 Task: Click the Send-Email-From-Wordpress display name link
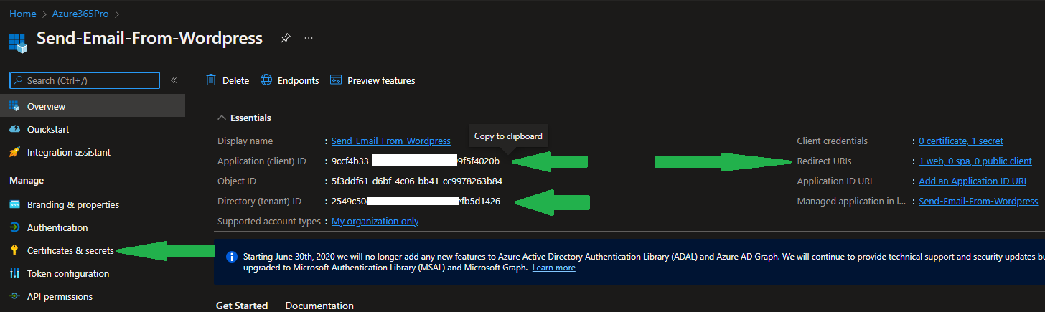pos(391,141)
